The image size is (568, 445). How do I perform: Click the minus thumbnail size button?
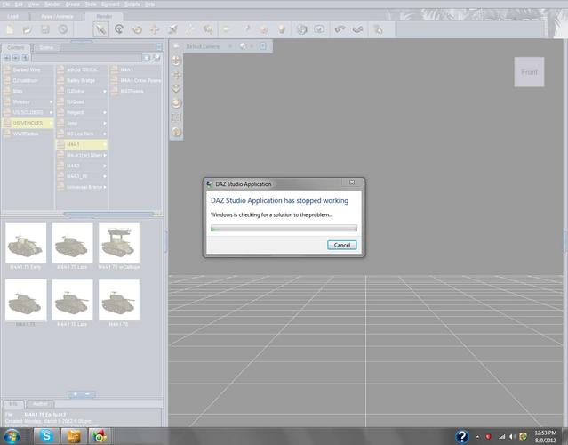[x=88, y=394]
